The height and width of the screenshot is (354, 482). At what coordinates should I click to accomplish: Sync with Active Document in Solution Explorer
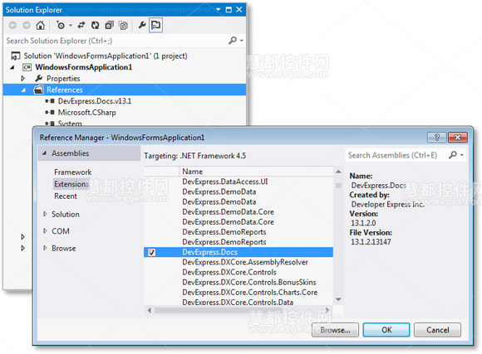81,25
